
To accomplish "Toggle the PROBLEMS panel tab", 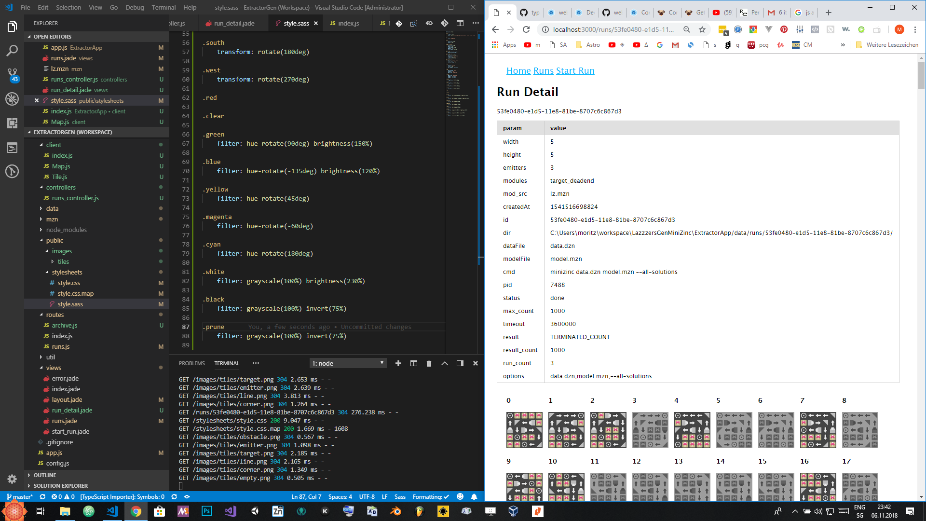I will tap(191, 363).
